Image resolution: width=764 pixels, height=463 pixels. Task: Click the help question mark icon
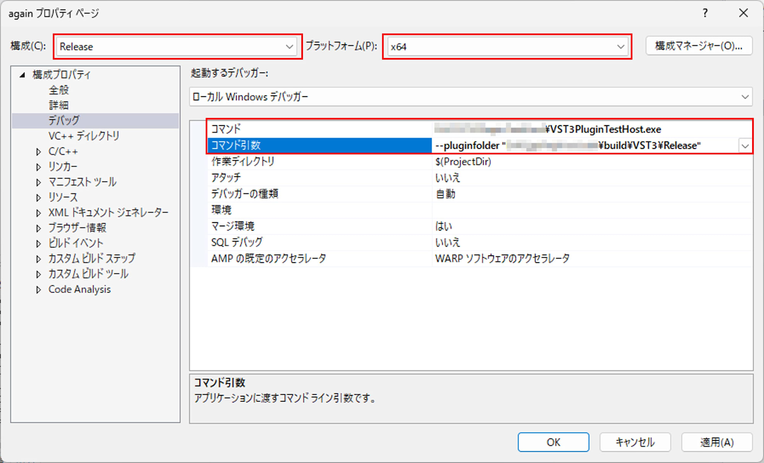click(705, 13)
